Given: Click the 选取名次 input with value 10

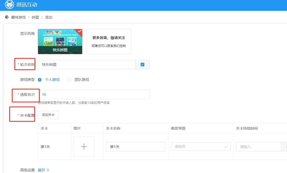Looking at the screenshot, I should point(94,95).
